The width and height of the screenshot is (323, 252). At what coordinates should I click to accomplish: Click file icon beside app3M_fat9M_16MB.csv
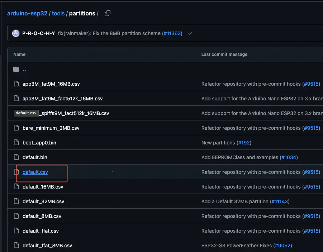(x=16, y=84)
